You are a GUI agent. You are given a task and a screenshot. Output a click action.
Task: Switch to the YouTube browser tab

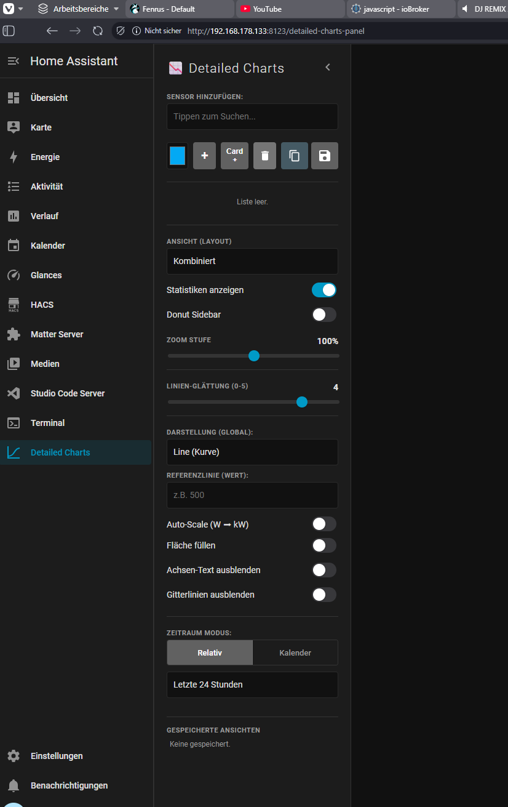pyautogui.click(x=289, y=9)
